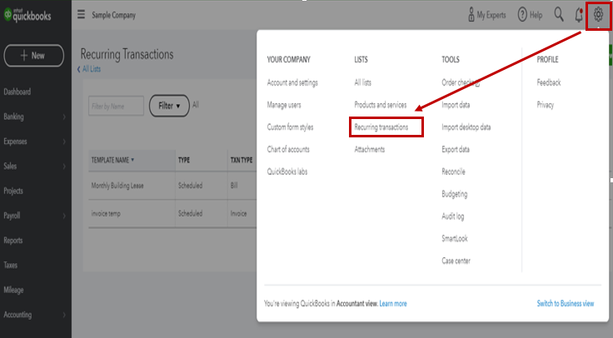This screenshot has width=613, height=338.
Task: Click the + New button
Action: tap(34, 56)
